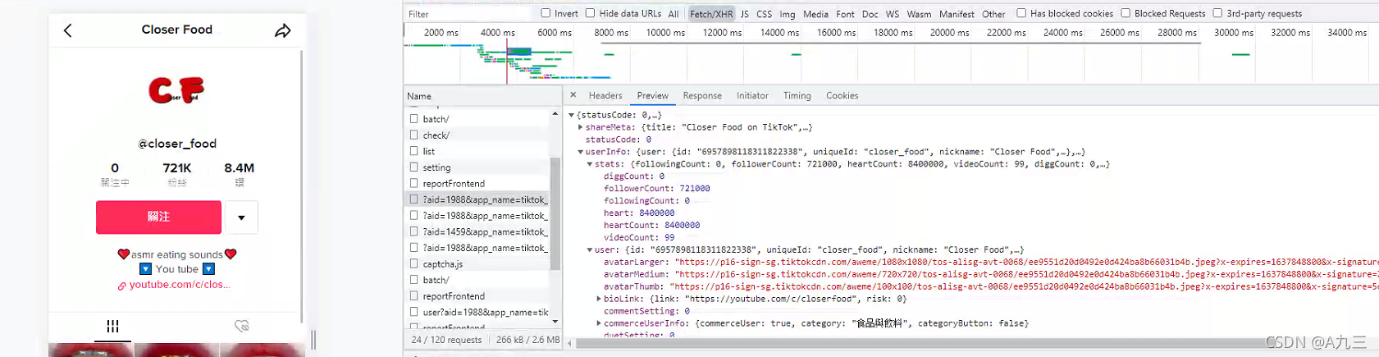Share the Closer Food profile
Viewport: 1379px width, 357px height.
point(282,30)
